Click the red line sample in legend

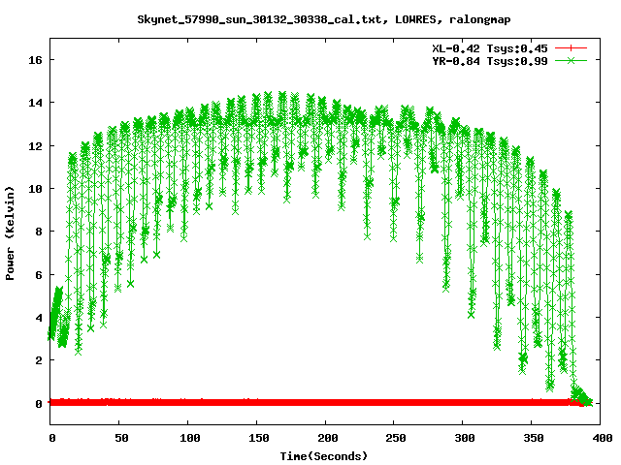(x=571, y=48)
